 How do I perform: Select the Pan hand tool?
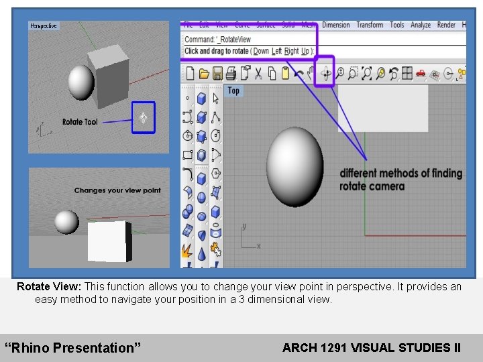[x=311, y=74]
